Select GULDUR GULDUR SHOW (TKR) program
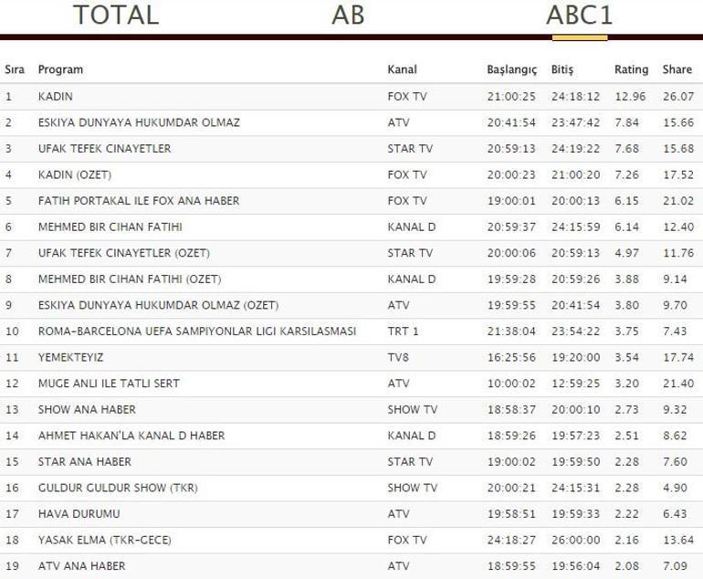The image size is (703, 579). point(118,488)
